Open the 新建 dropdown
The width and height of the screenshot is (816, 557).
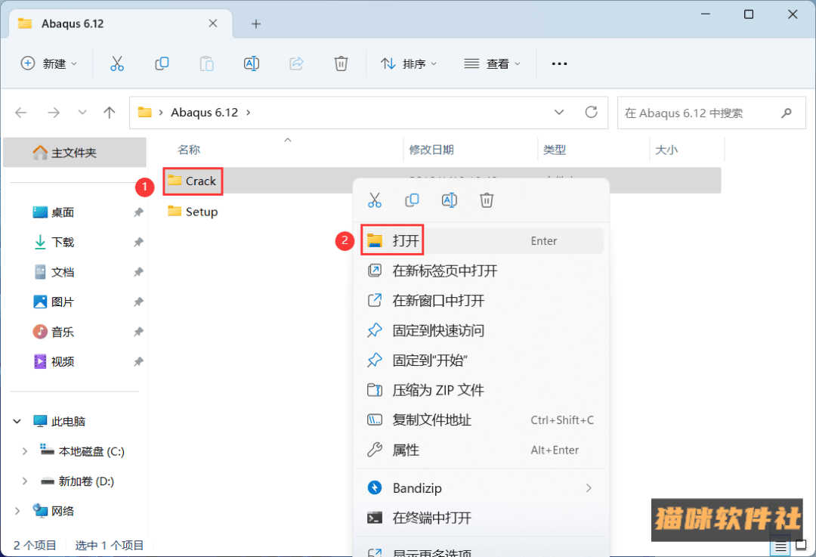point(48,63)
